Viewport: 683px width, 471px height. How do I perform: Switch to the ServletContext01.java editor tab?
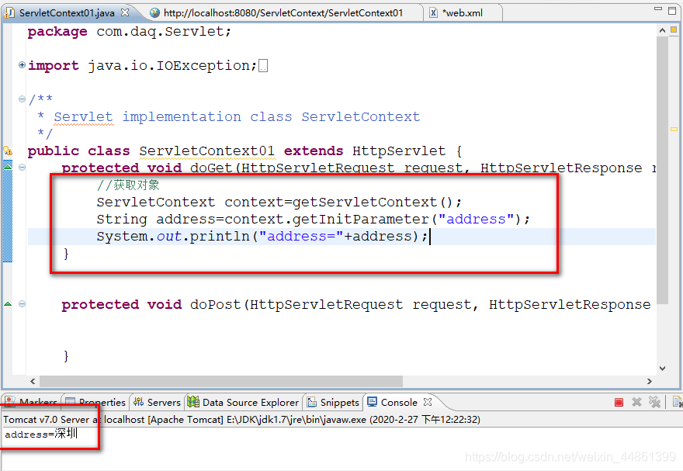pos(66,12)
